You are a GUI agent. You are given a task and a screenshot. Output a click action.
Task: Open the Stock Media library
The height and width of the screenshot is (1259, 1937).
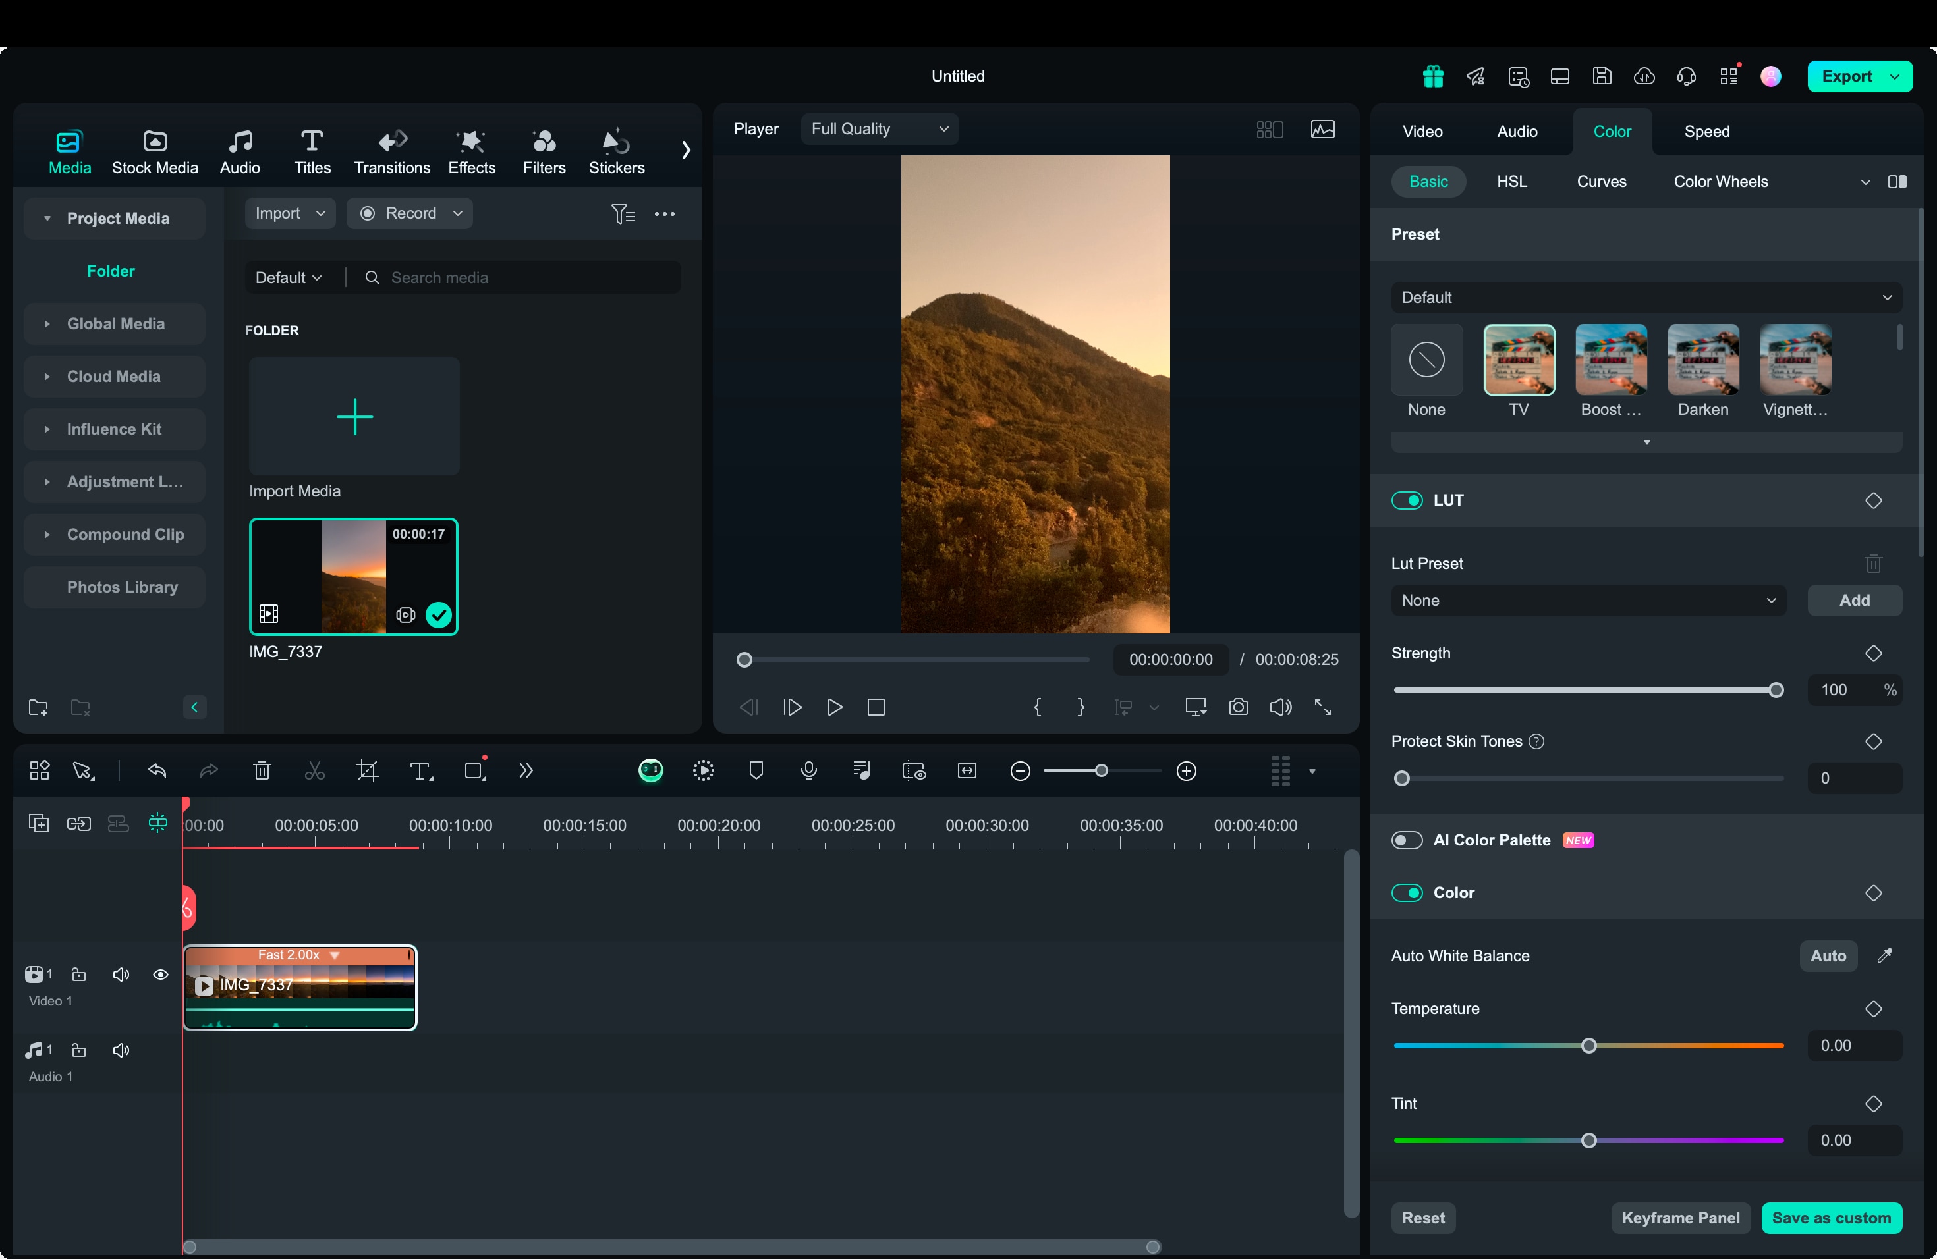[155, 151]
